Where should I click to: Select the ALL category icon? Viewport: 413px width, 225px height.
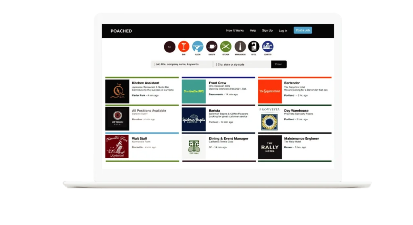click(x=169, y=47)
